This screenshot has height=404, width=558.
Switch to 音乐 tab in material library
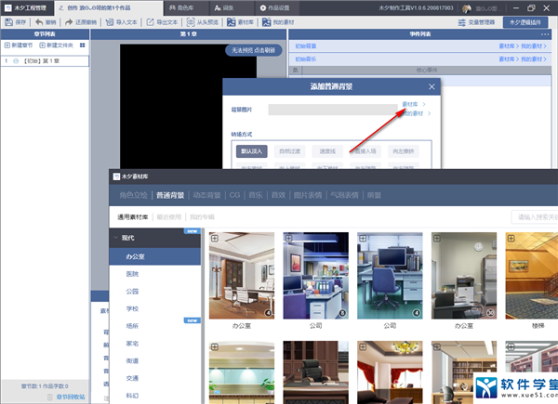click(256, 195)
